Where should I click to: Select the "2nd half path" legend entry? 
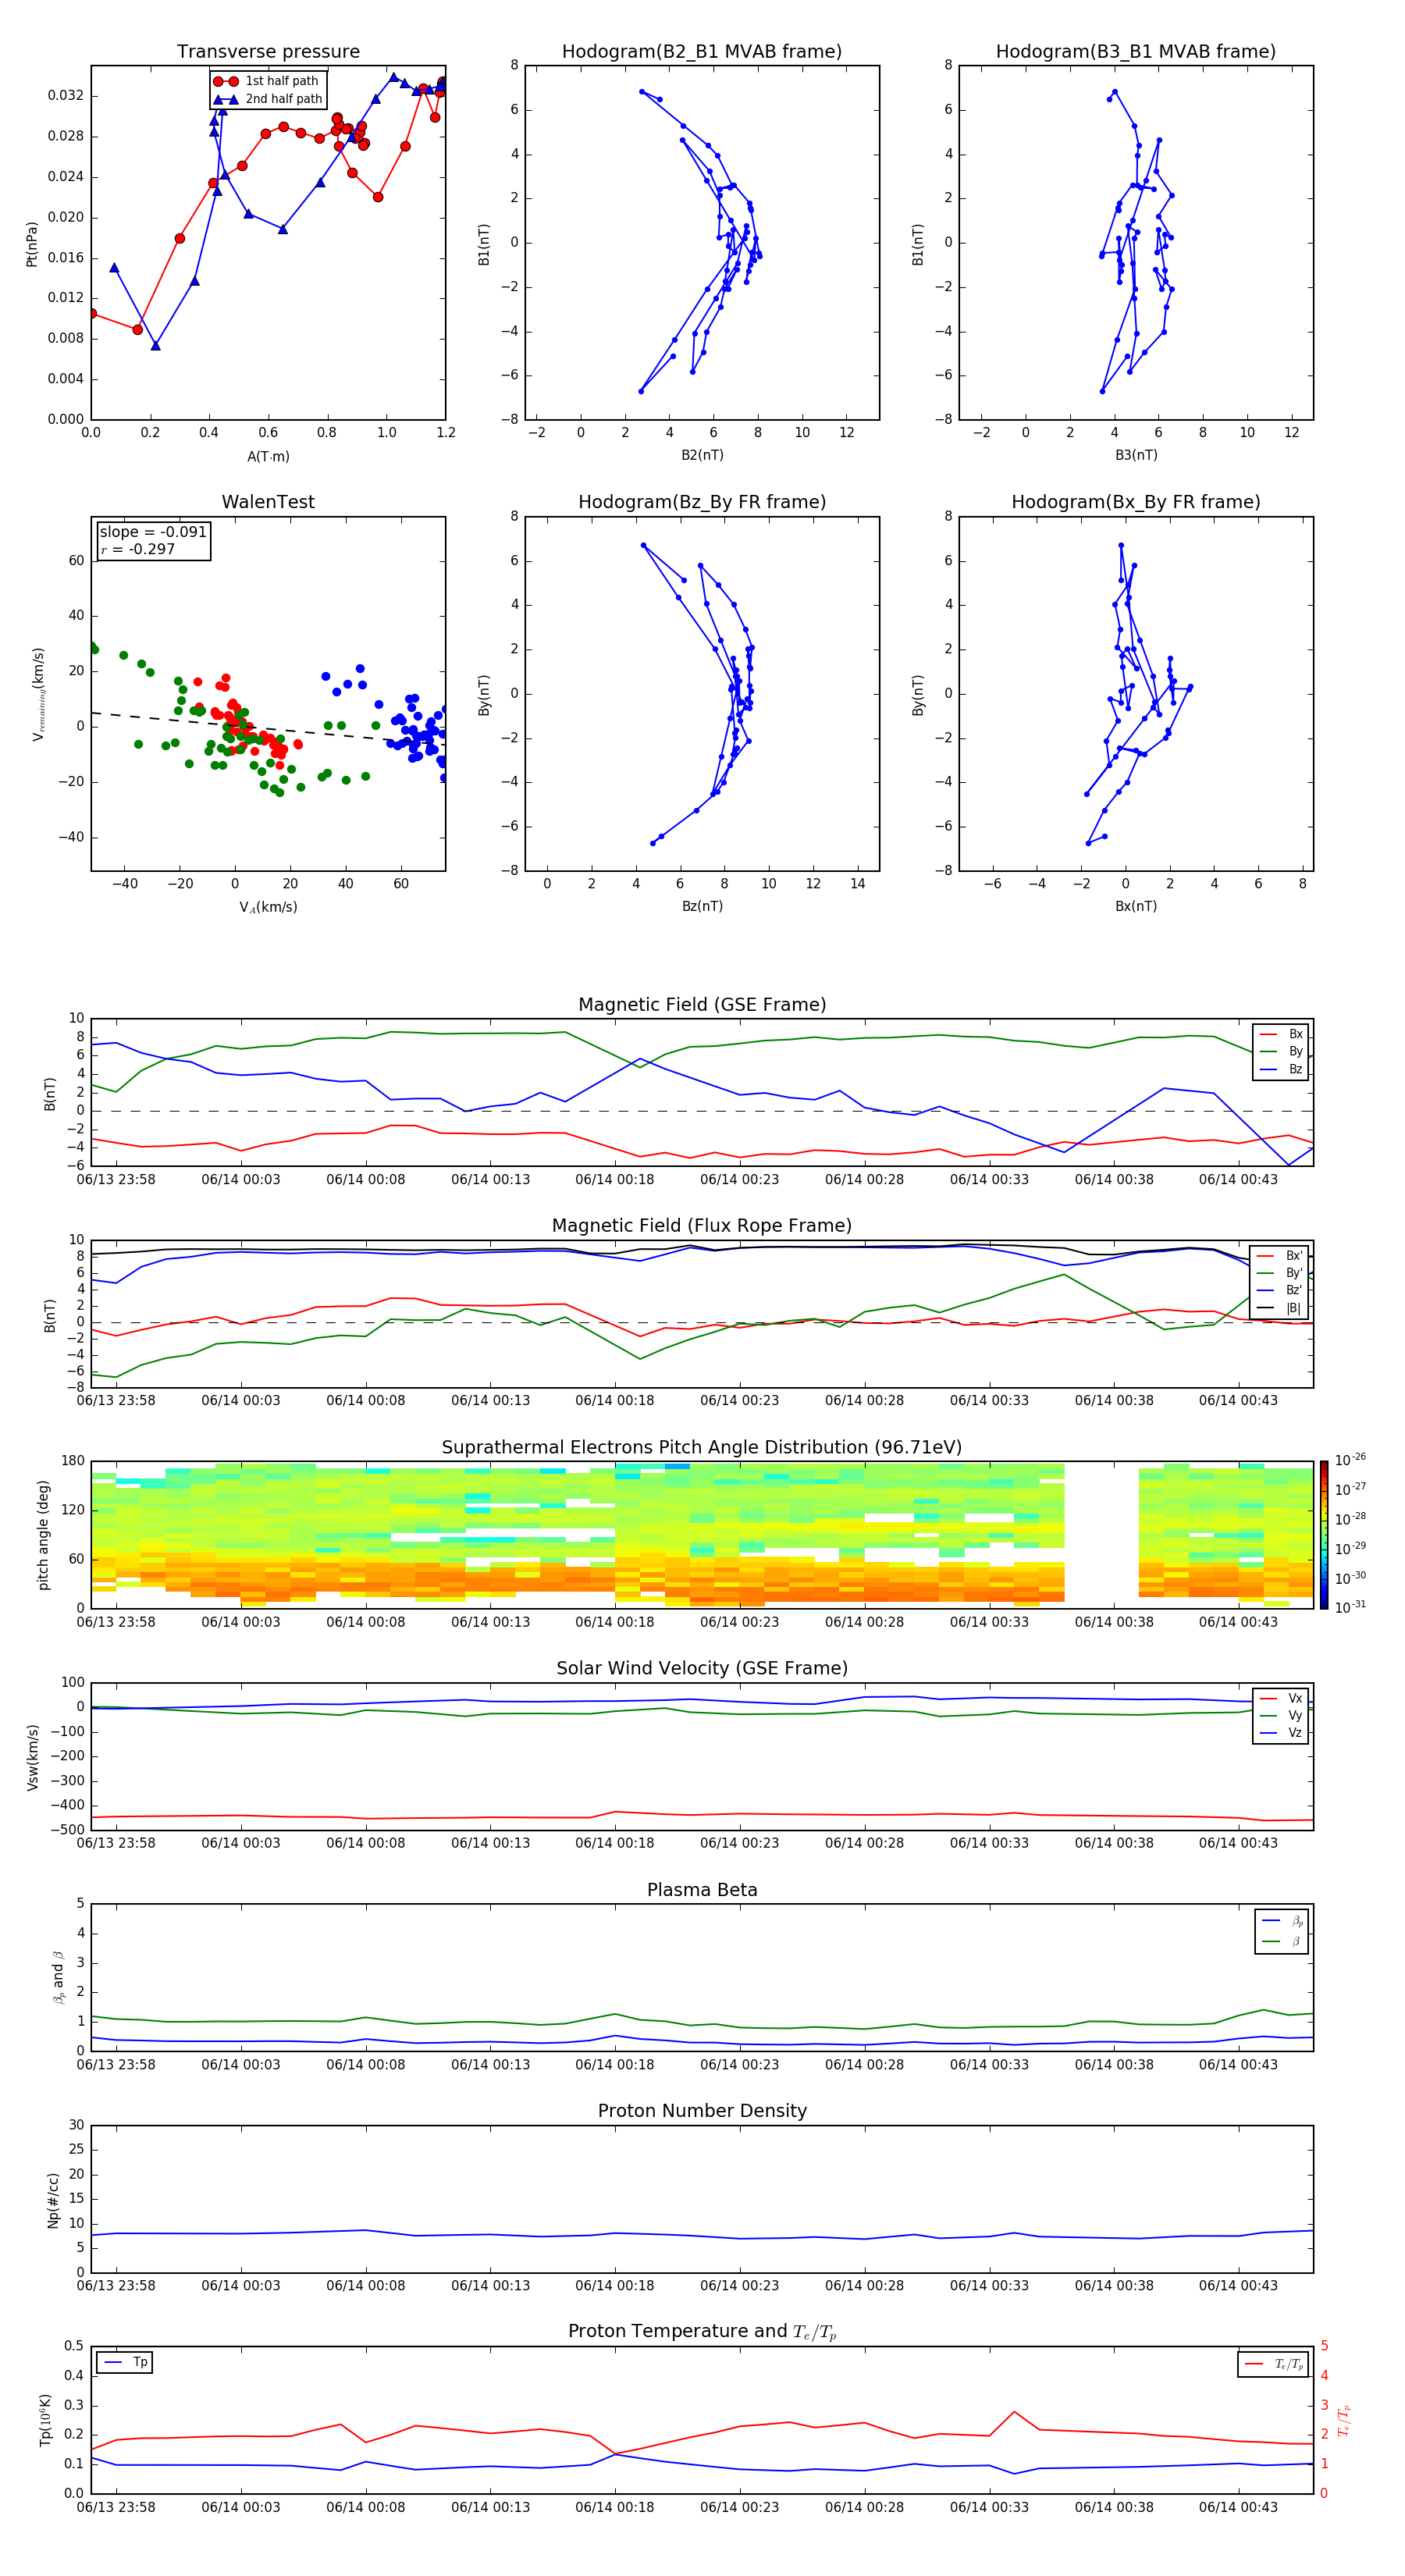(268, 99)
